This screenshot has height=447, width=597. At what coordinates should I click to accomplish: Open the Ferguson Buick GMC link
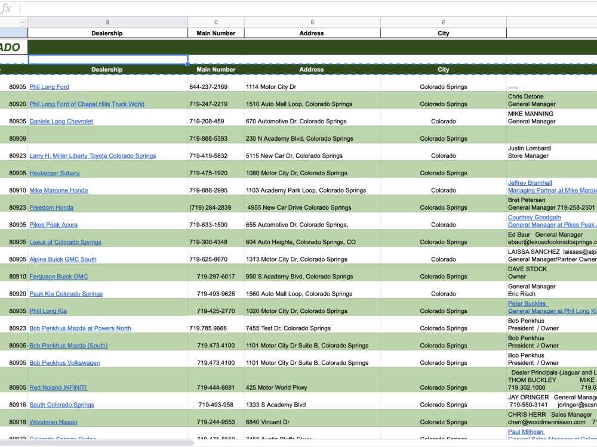coord(59,277)
